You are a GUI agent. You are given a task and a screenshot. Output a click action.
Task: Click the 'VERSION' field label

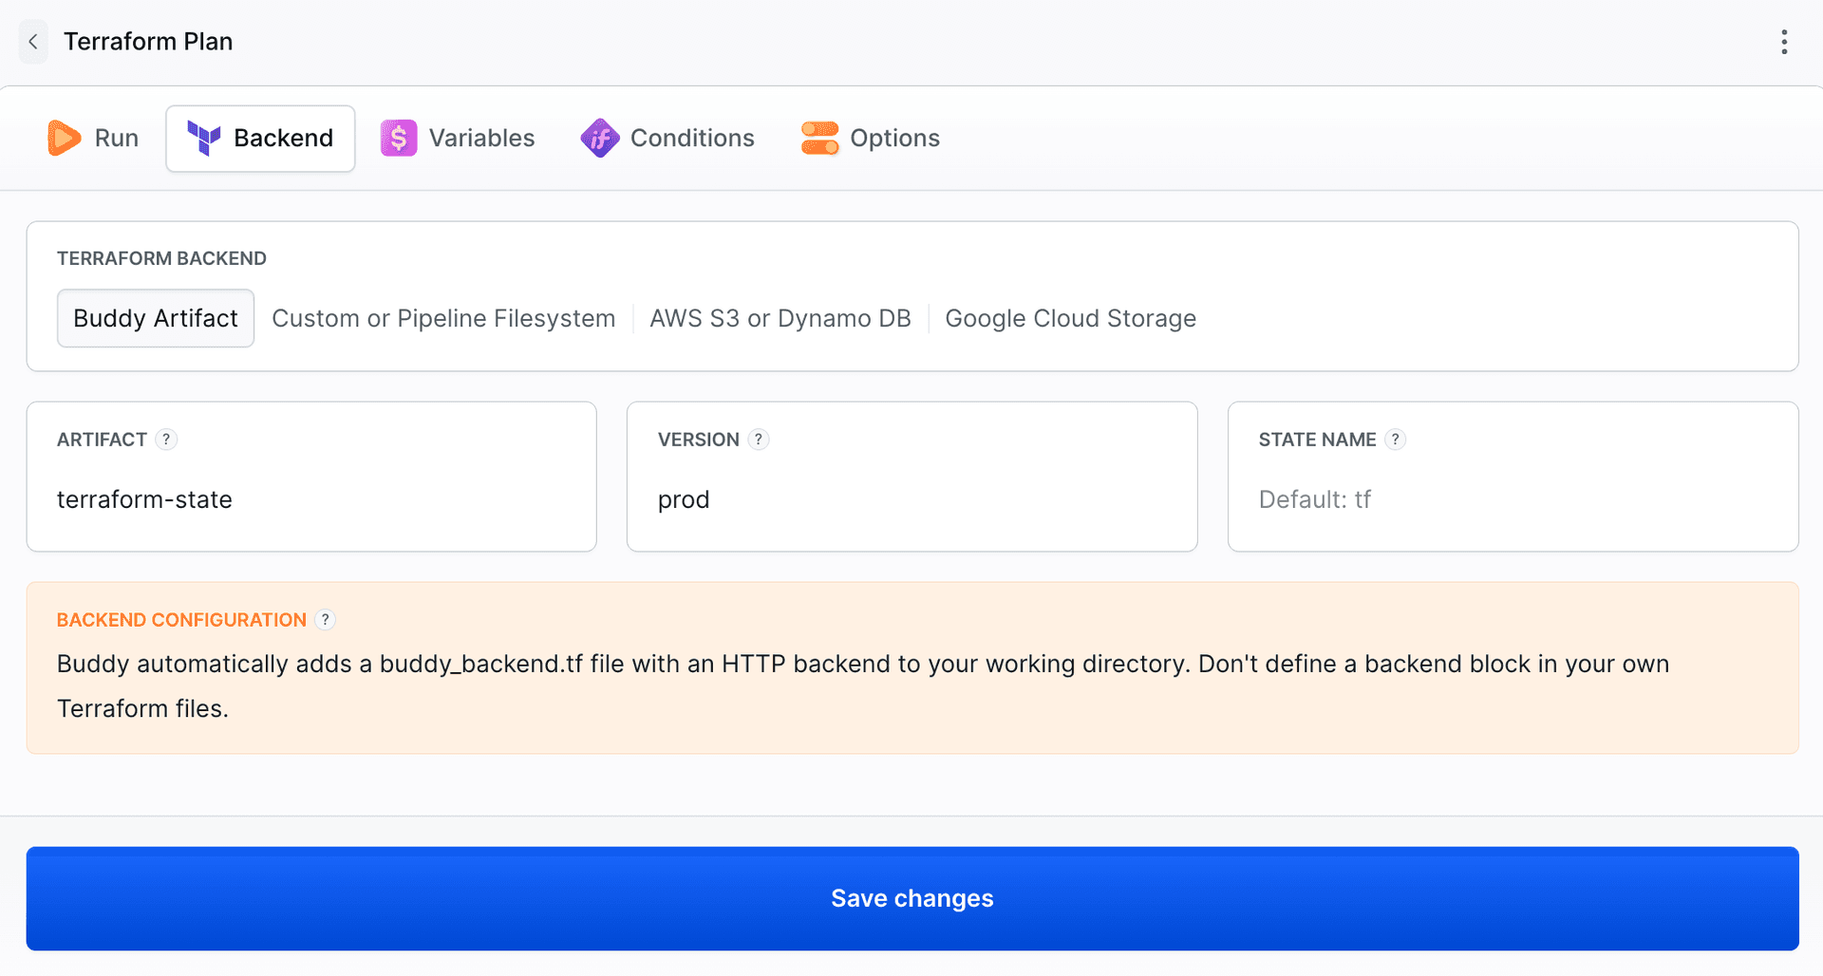coord(699,440)
